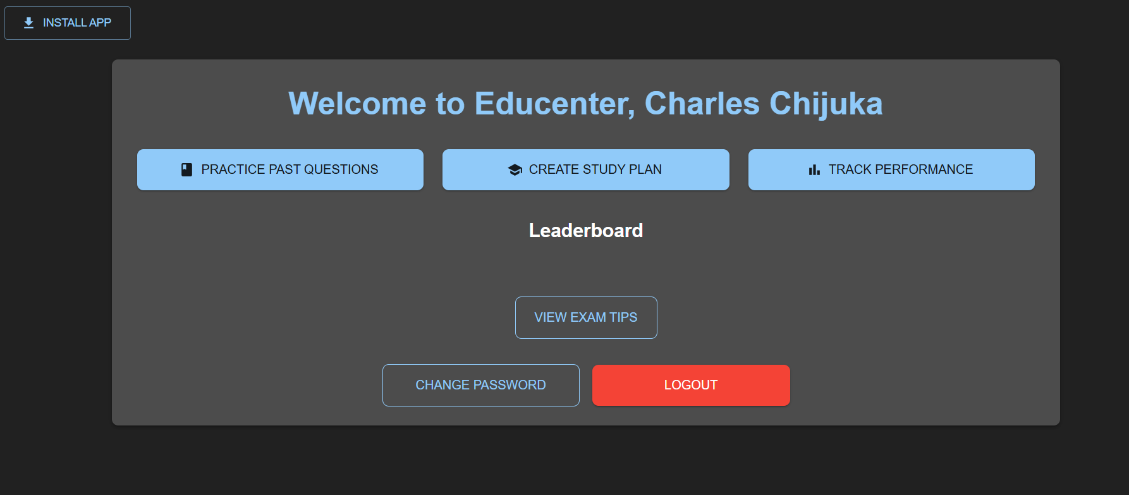Log out using the red Logout button
Screen dimensions: 1129x495
[x=690, y=385]
